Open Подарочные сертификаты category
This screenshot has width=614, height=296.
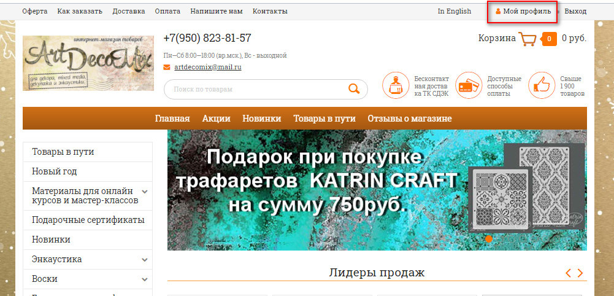pyautogui.click(x=88, y=220)
